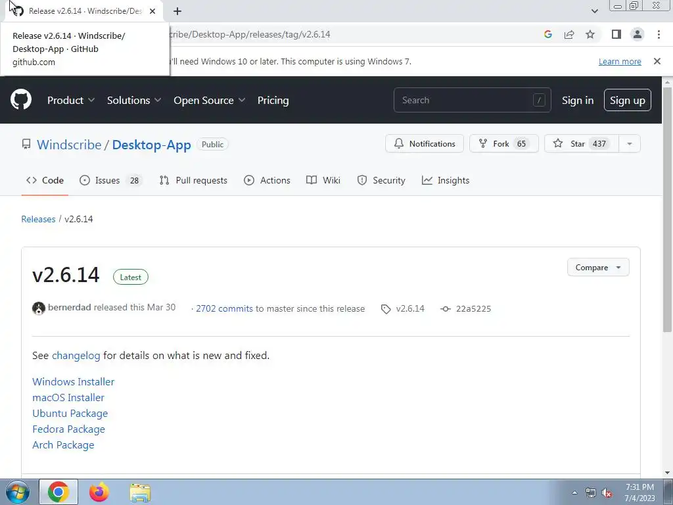Click the taskbar clock showing 7:31 PM

tap(639, 492)
